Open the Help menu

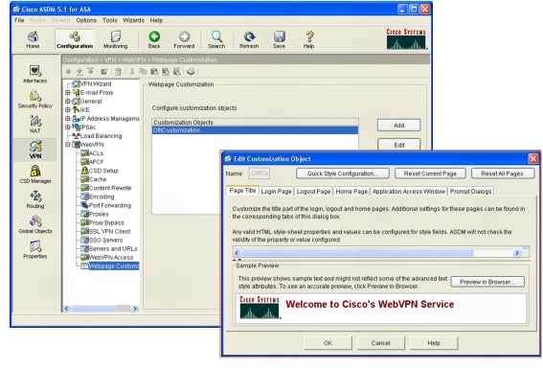click(x=156, y=20)
